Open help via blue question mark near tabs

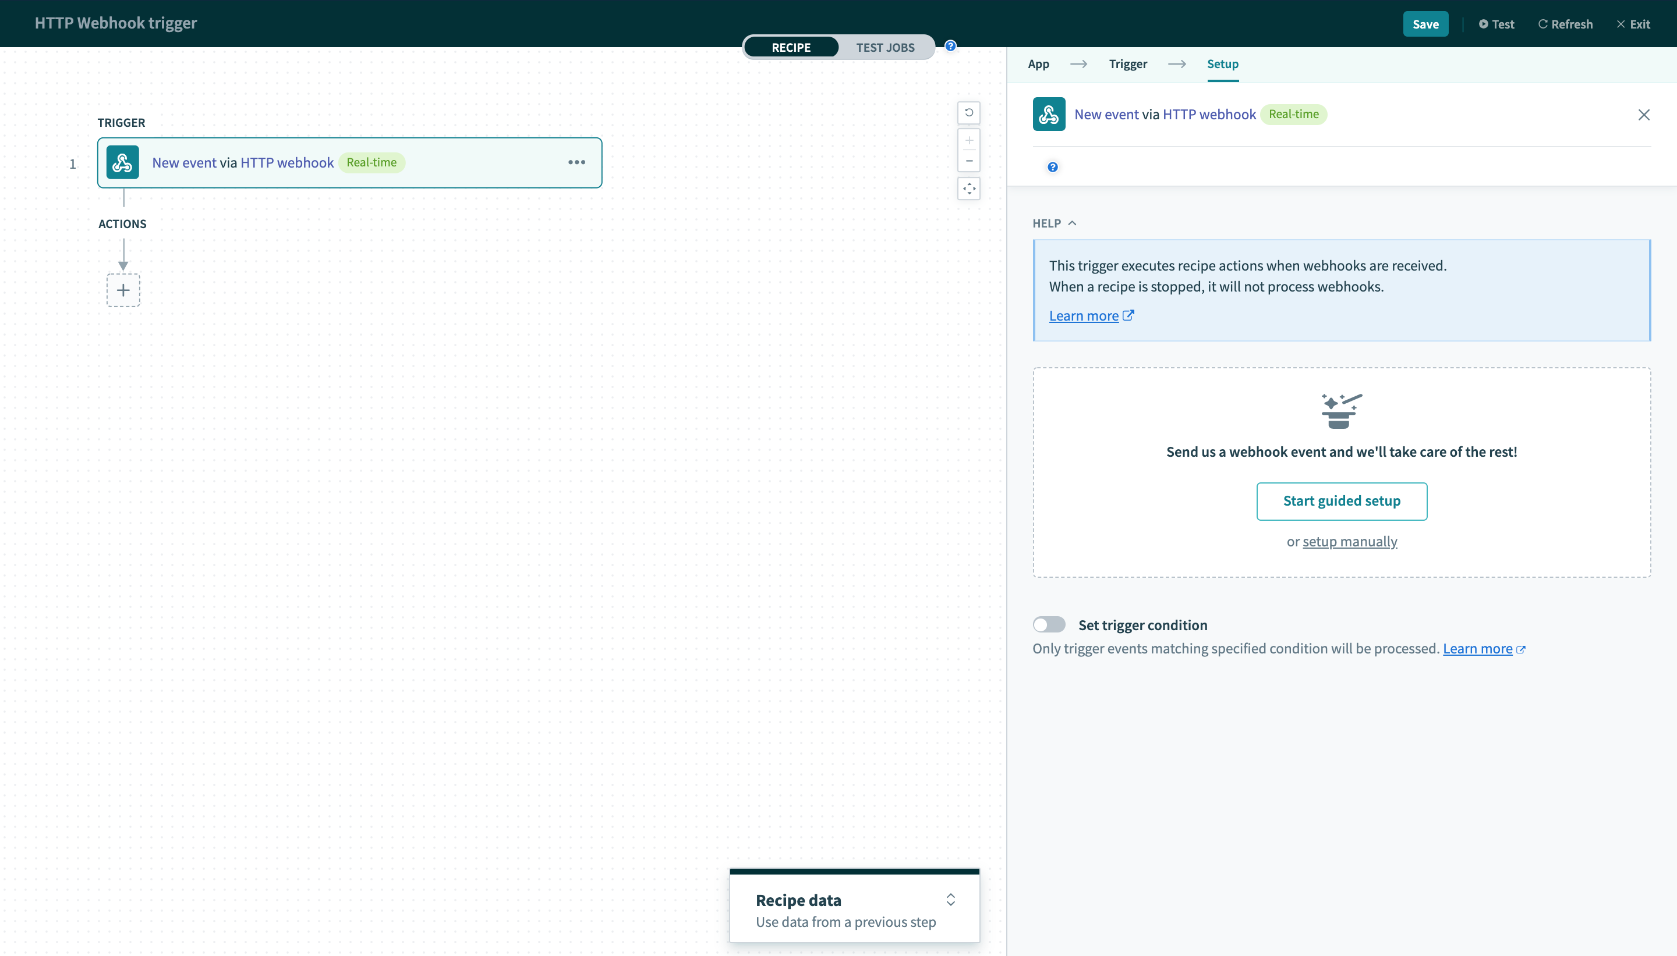coord(950,45)
